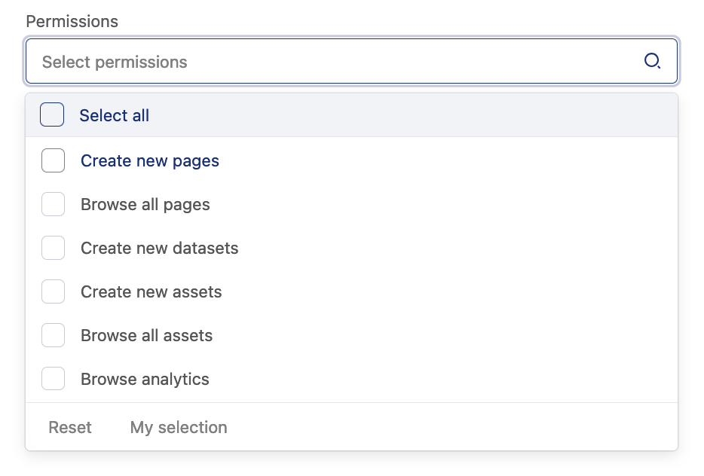Click the Permissions field label
Screen dimensions: 704x476
click(x=72, y=21)
